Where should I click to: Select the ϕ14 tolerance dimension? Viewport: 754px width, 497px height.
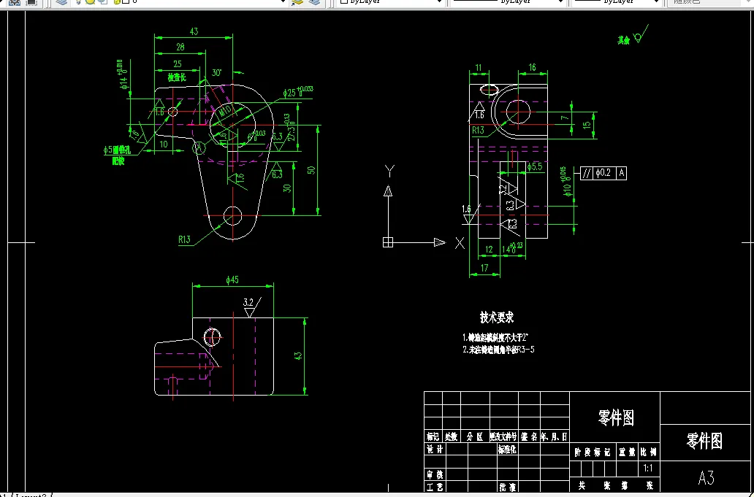(124, 75)
